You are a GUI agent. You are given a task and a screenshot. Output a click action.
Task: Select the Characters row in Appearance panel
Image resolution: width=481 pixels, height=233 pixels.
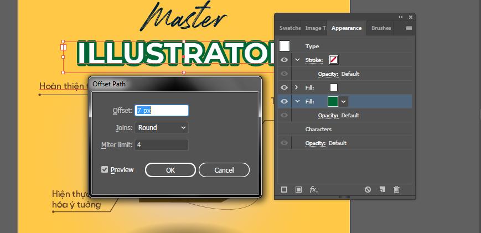click(x=344, y=129)
